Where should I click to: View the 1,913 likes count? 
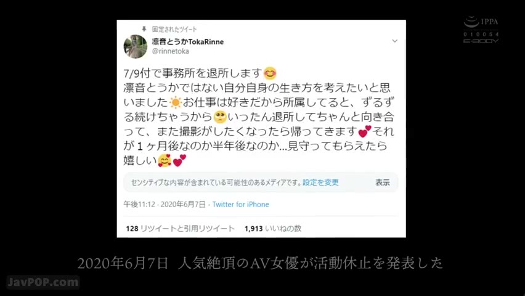coord(273,229)
